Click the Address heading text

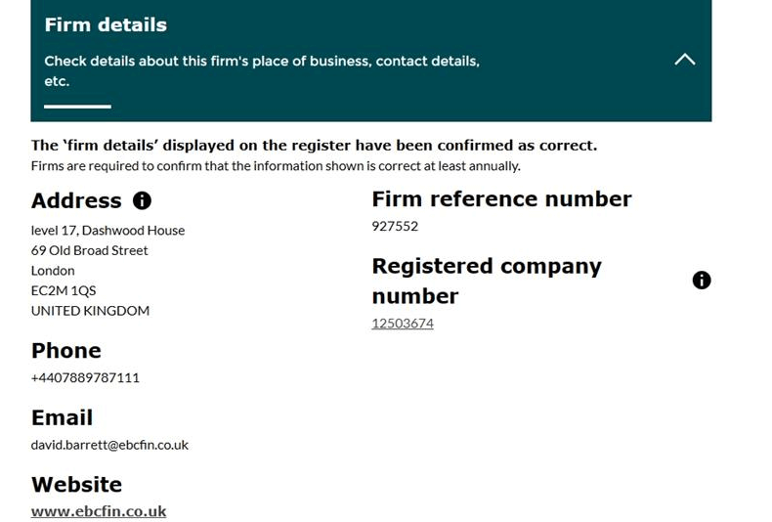tap(76, 200)
